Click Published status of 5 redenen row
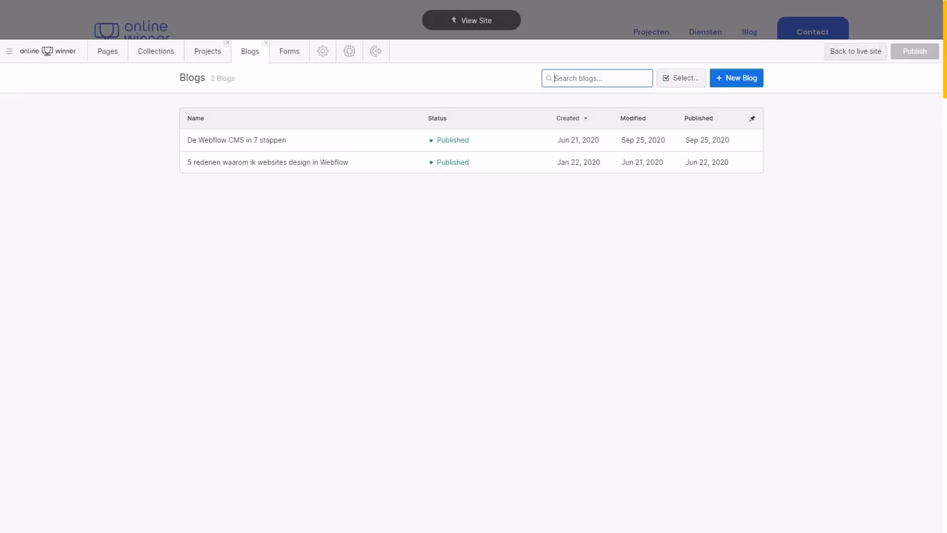 pyautogui.click(x=450, y=162)
